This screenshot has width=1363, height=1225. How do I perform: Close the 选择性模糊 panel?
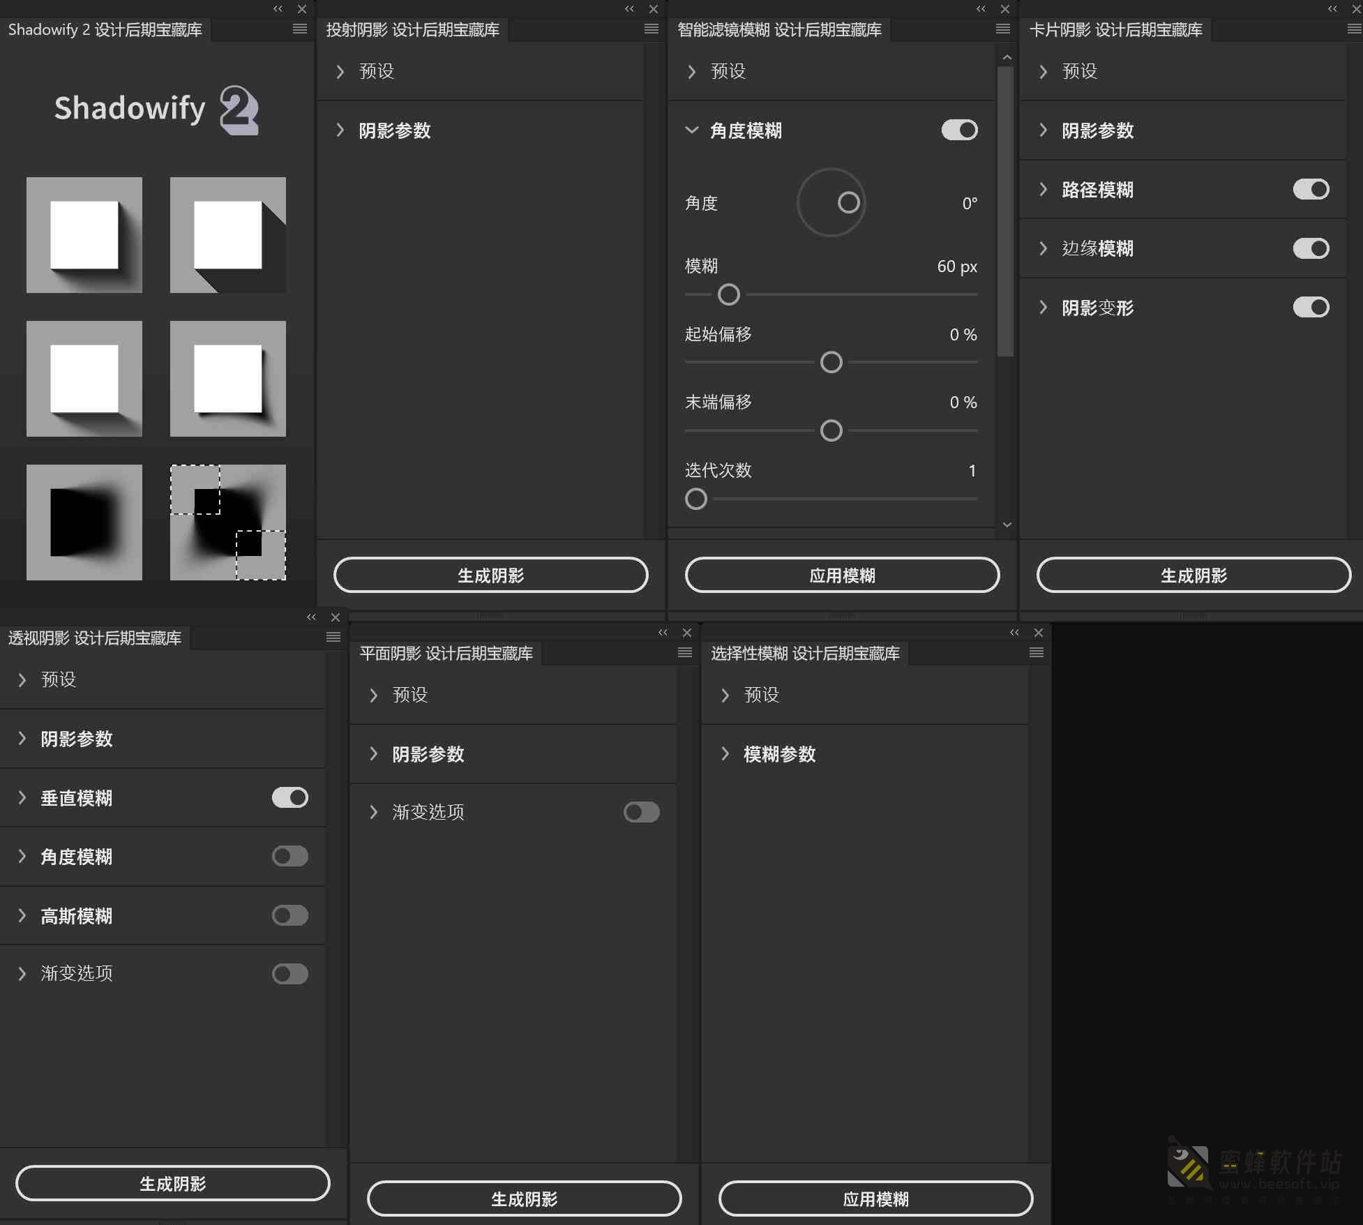point(1039,633)
